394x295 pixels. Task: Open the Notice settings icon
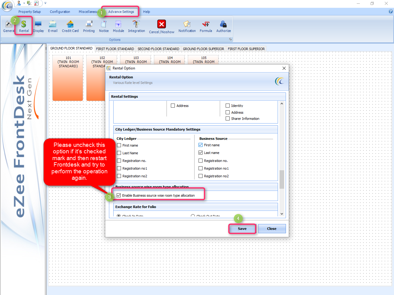pos(104,26)
